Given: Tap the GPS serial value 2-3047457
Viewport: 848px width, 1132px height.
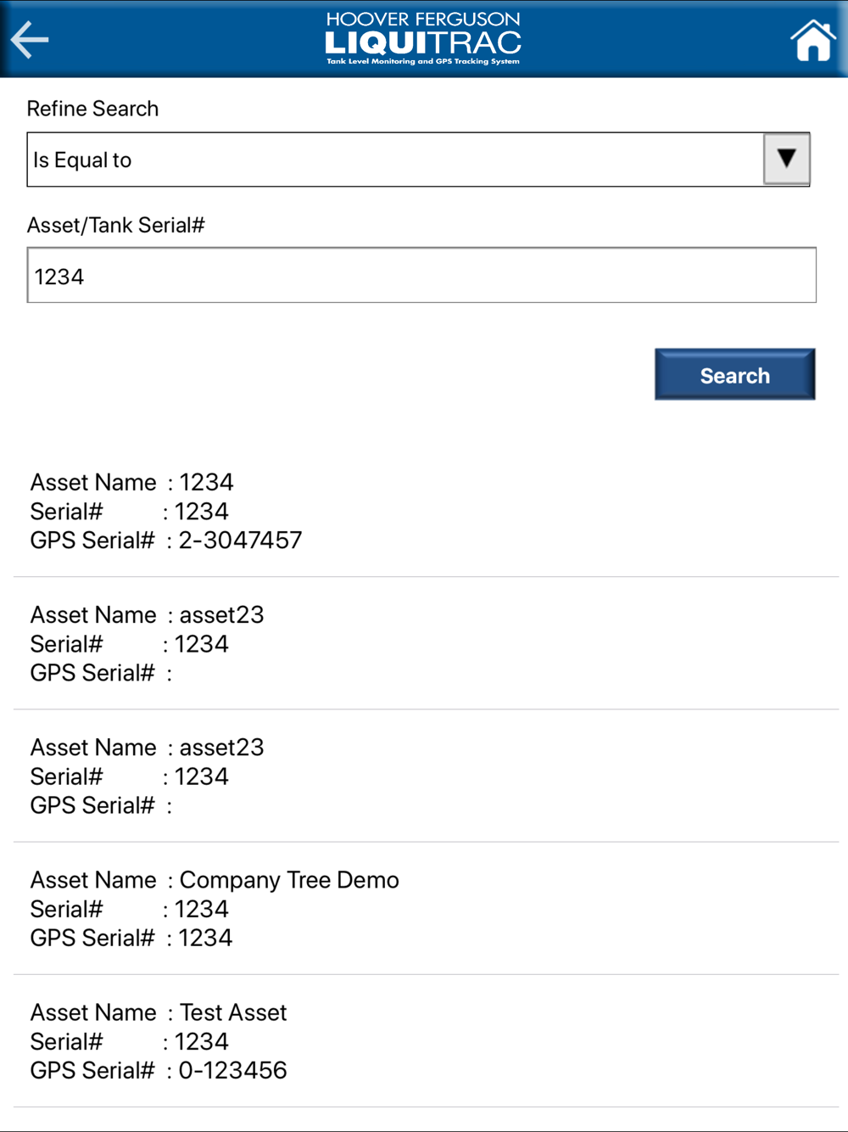Looking at the screenshot, I should 240,541.
